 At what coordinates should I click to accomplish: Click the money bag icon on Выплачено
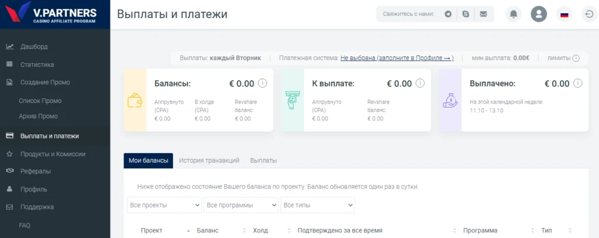450,100
